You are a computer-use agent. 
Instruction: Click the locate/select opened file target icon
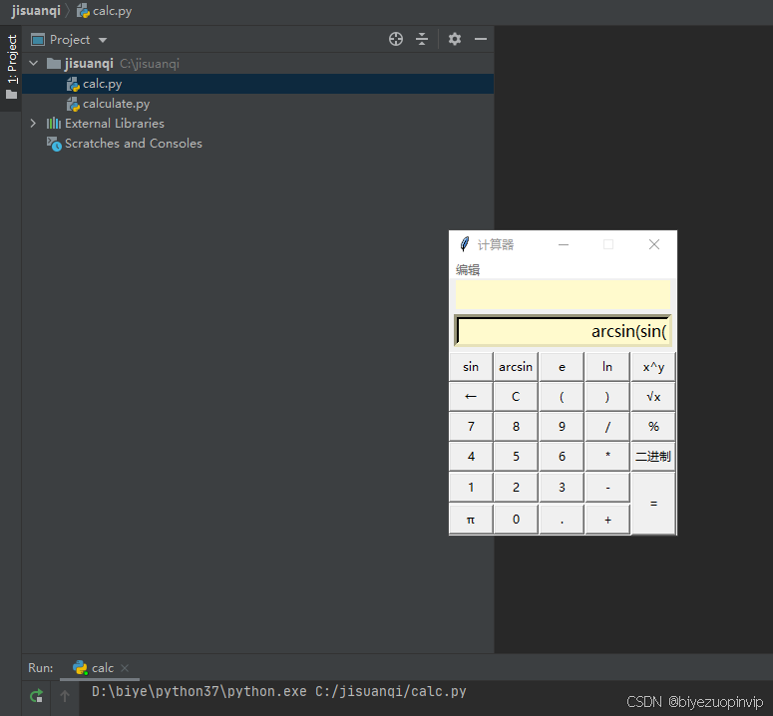coord(395,39)
